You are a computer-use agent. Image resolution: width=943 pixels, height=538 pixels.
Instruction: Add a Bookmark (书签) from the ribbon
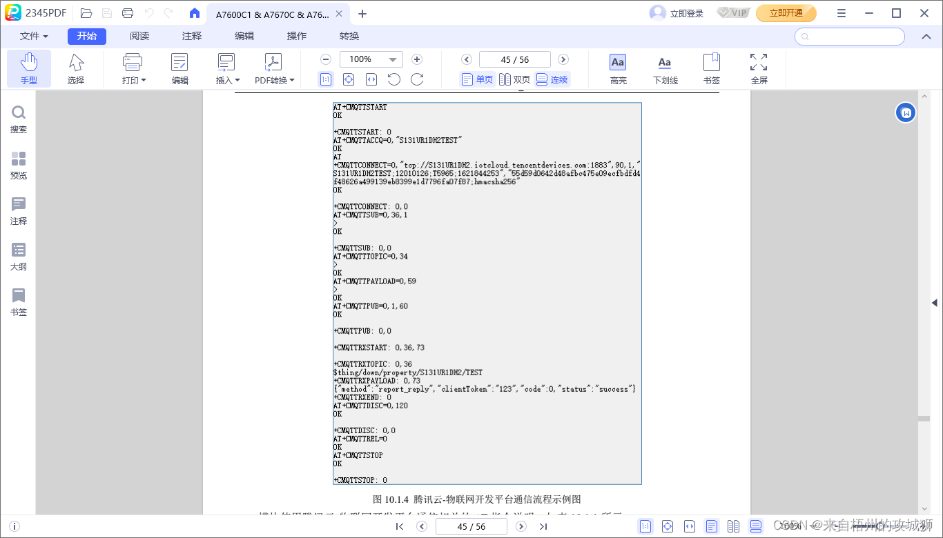[x=712, y=69]
